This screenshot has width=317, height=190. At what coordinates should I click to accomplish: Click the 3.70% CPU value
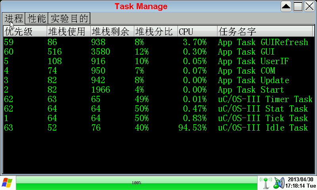(195, 42)
